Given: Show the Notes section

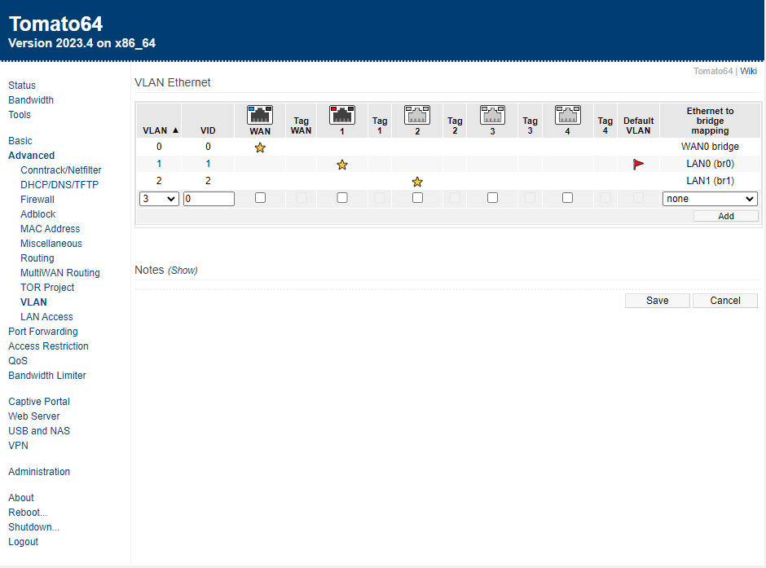Looking at the screenshot, I should (x=183, y=271).
